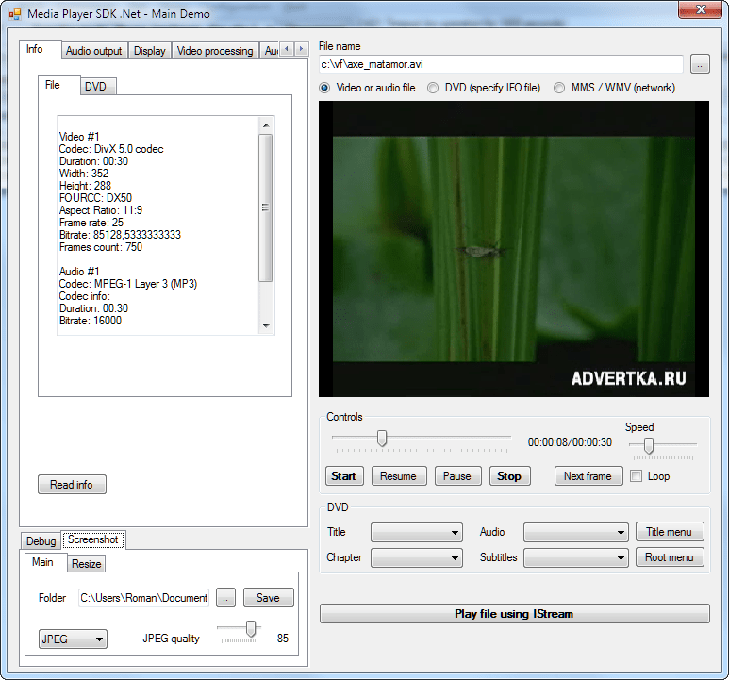Click the file browse button next to file name
This screenshot has height=680, width=729.
[x=699, y=64]
